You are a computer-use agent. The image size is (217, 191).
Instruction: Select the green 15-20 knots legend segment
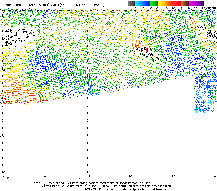154,4
